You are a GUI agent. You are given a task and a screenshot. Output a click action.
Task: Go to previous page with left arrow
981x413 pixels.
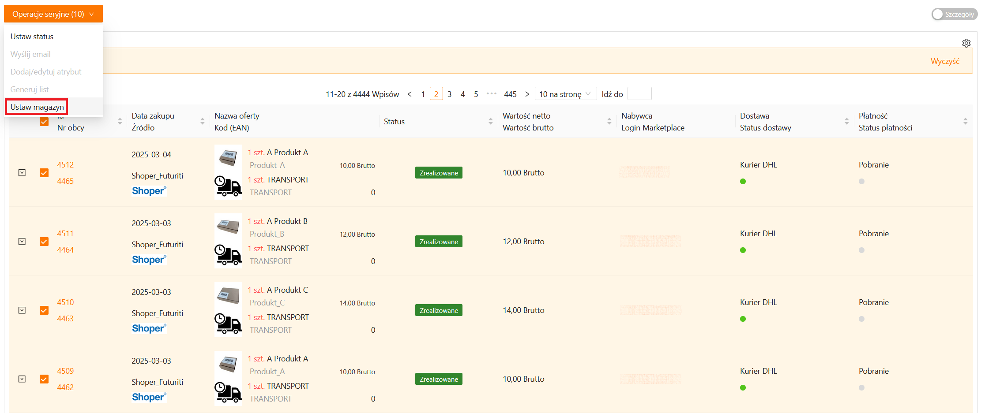tap(410, 94)
